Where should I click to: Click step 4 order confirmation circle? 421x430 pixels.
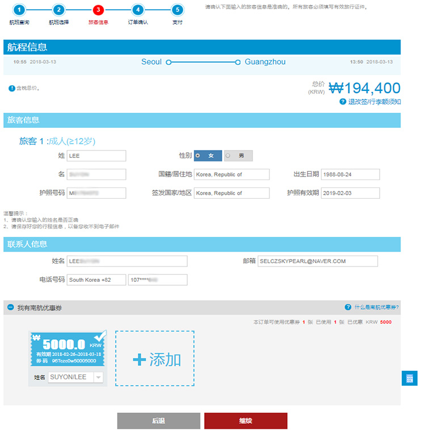coord(138,10)
